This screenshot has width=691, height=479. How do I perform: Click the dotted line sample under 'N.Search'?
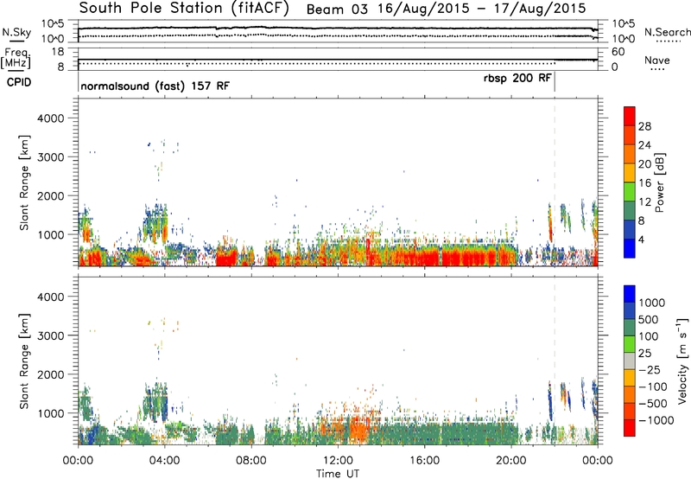pos(669,41)
